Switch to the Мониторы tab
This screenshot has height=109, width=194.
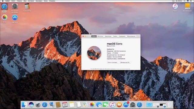(100, 36)
